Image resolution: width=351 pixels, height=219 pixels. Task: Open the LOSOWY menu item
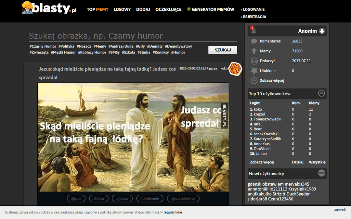(x=122, y=9)
